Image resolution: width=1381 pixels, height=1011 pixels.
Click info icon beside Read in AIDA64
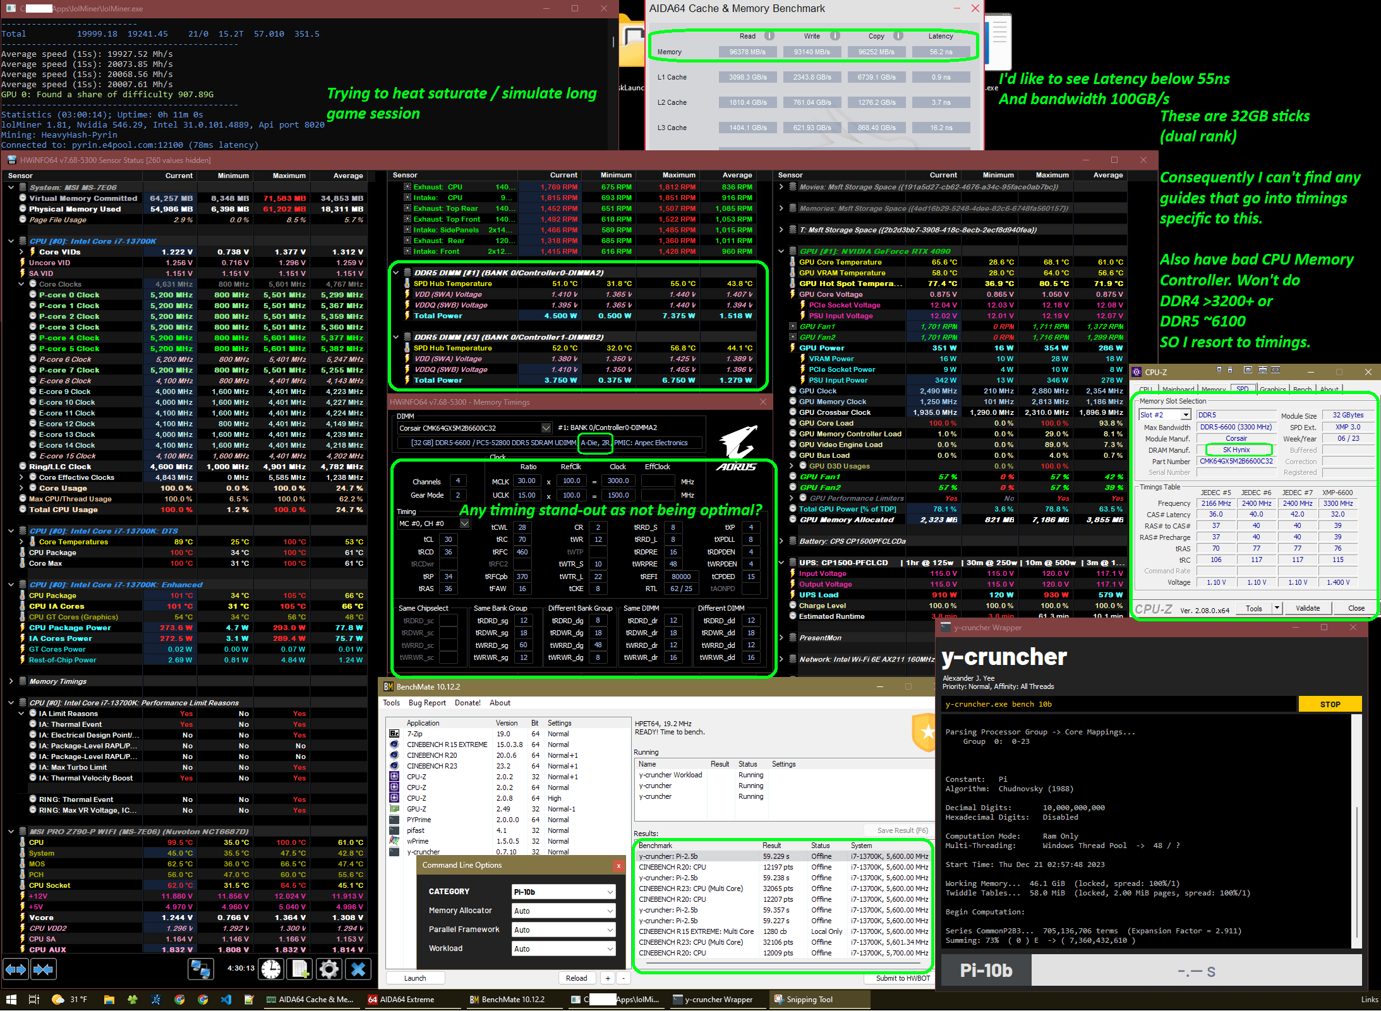pyautogui.click(x=769, y=36)
